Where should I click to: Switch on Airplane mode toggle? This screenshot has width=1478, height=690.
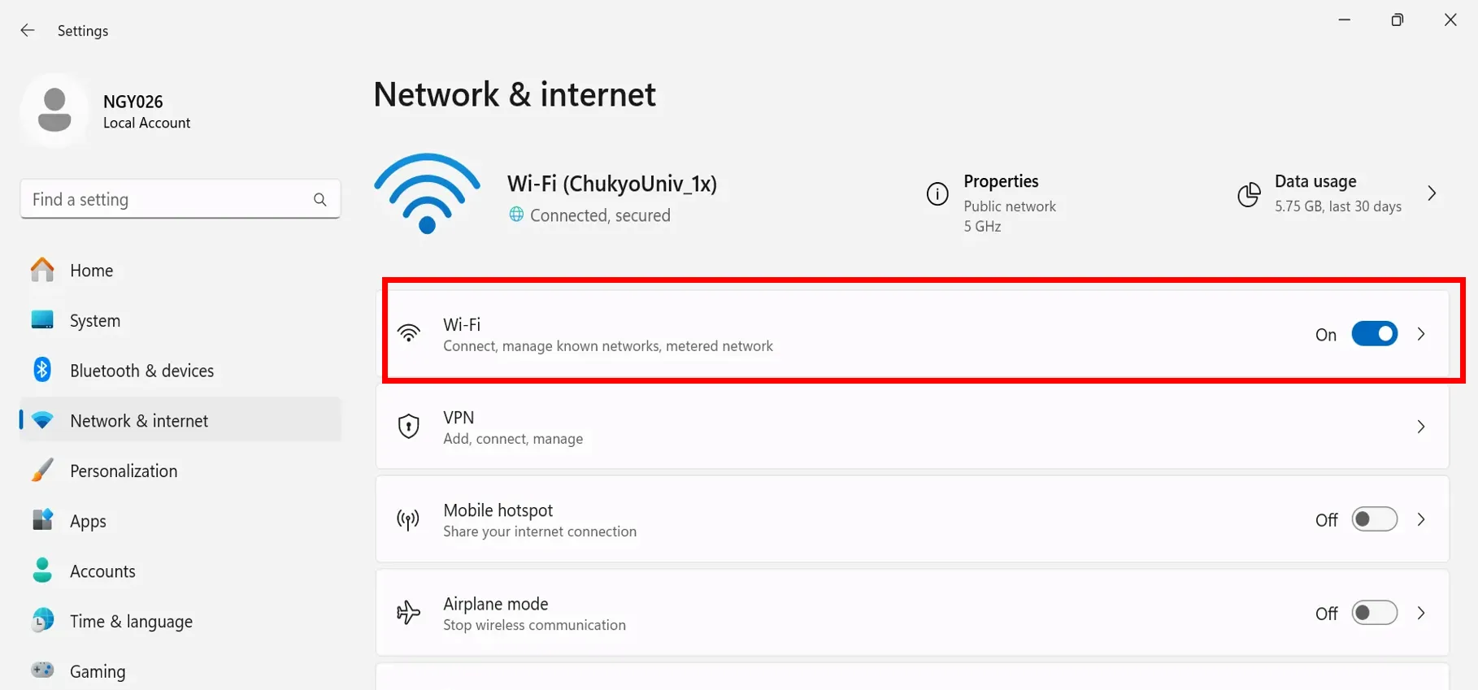click(x=1374, y=613)
